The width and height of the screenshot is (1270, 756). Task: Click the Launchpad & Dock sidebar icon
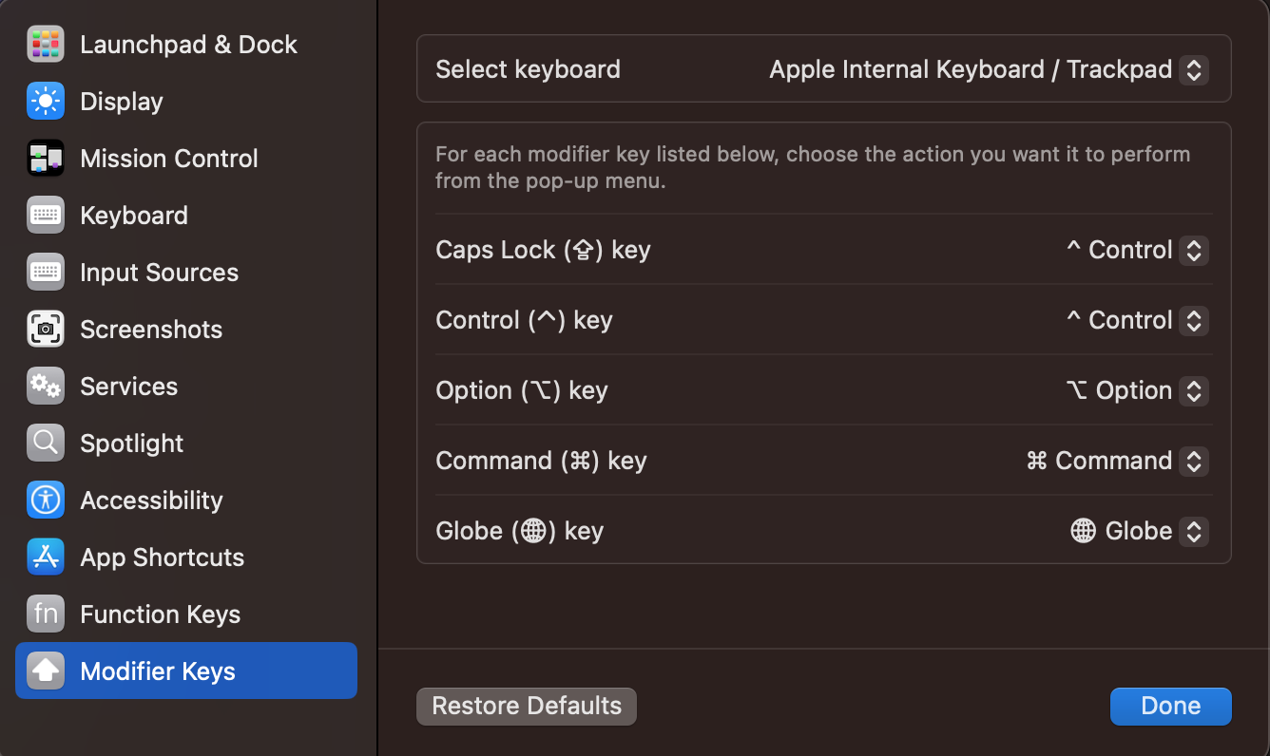(x=46, y=45)
